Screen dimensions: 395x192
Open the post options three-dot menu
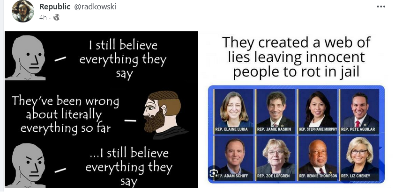point(381,7)
